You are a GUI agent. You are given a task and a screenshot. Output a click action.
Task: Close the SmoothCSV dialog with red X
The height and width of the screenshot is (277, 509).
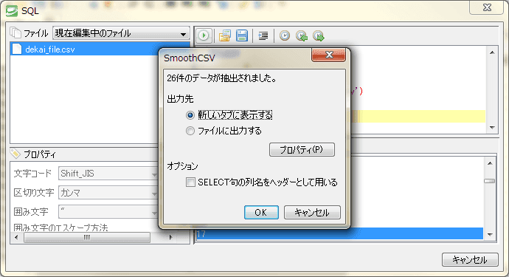[x=328, y=55]
